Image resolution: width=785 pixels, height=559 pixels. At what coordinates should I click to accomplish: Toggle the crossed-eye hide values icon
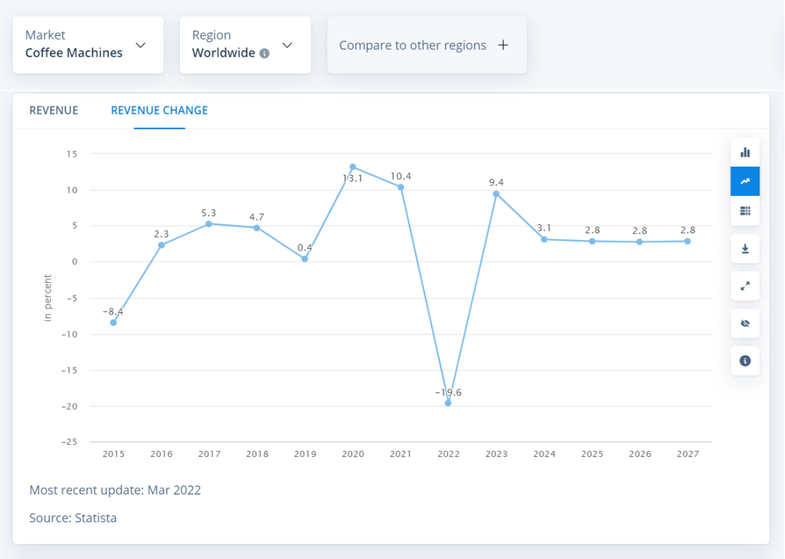pos(745,323)
